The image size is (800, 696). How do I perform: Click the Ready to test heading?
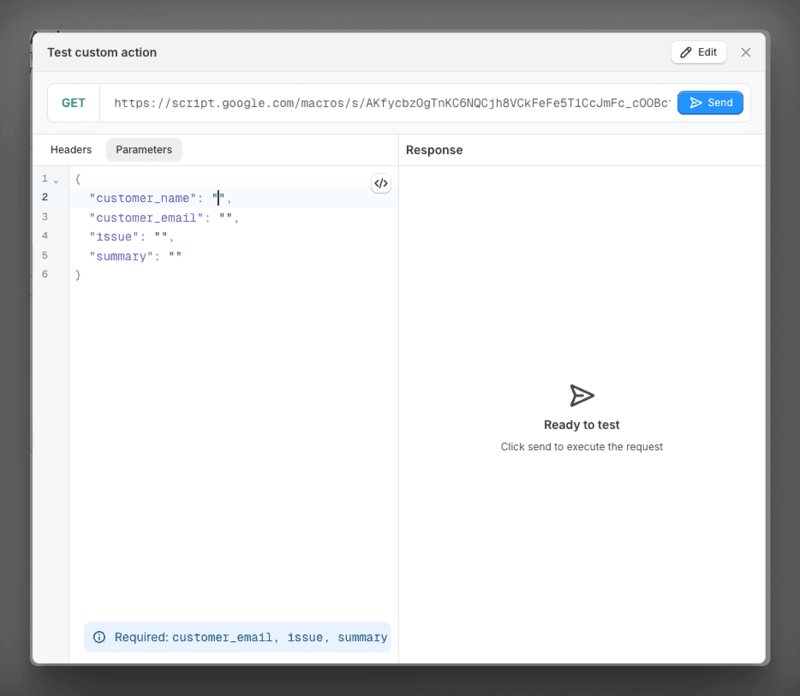coord(582,425)
